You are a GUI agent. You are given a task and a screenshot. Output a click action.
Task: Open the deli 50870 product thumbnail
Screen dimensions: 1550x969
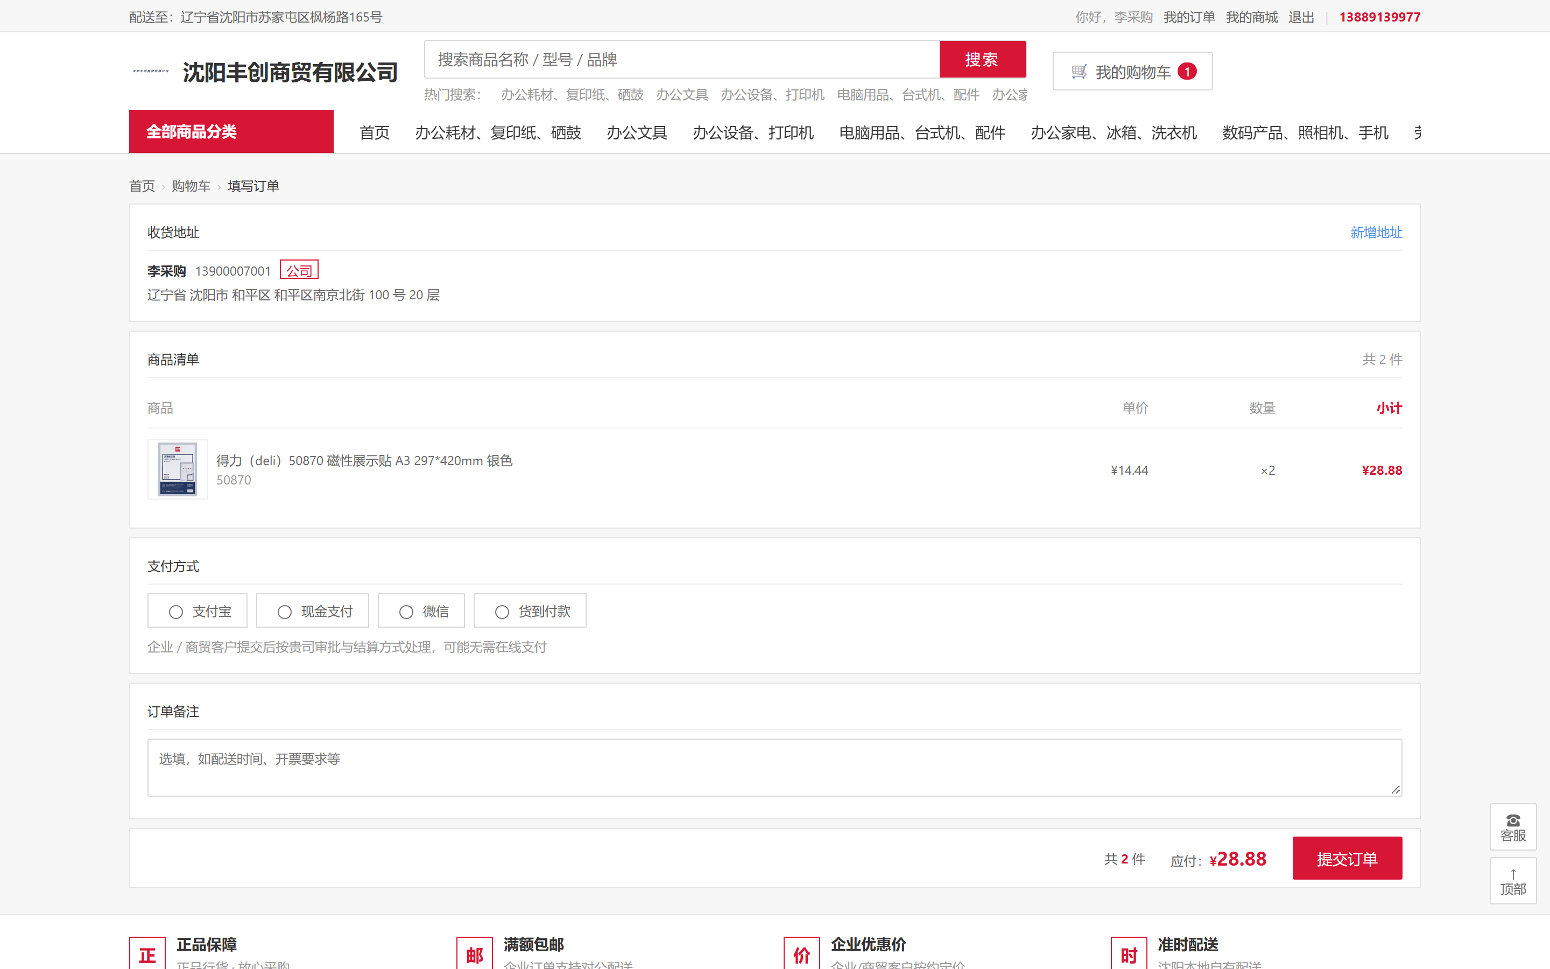[178, 469]
